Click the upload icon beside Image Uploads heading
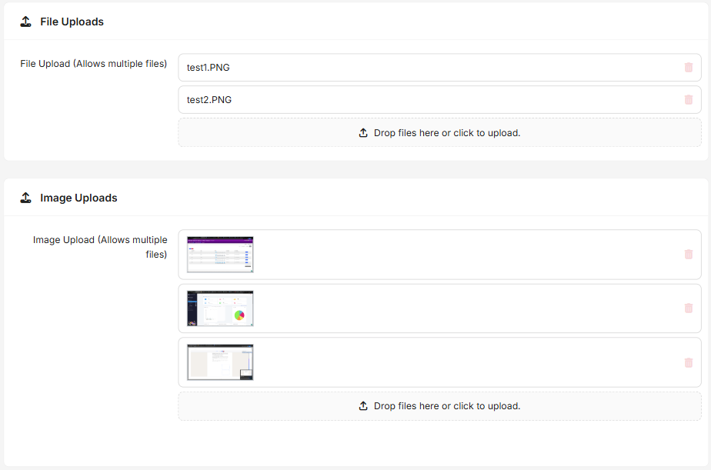 26,198
